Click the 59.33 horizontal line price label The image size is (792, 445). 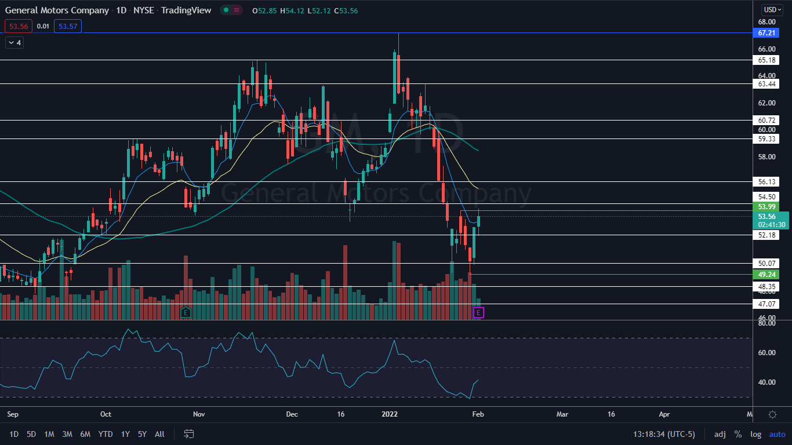(x=767, y=138)
